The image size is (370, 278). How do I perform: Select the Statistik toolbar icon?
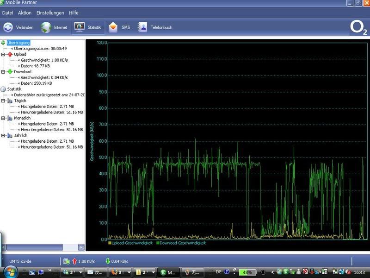click(x=79, y=27)
